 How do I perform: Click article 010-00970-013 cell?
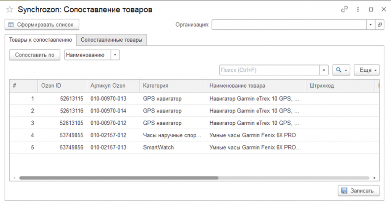pyautogui.click(x=113, y=99)
